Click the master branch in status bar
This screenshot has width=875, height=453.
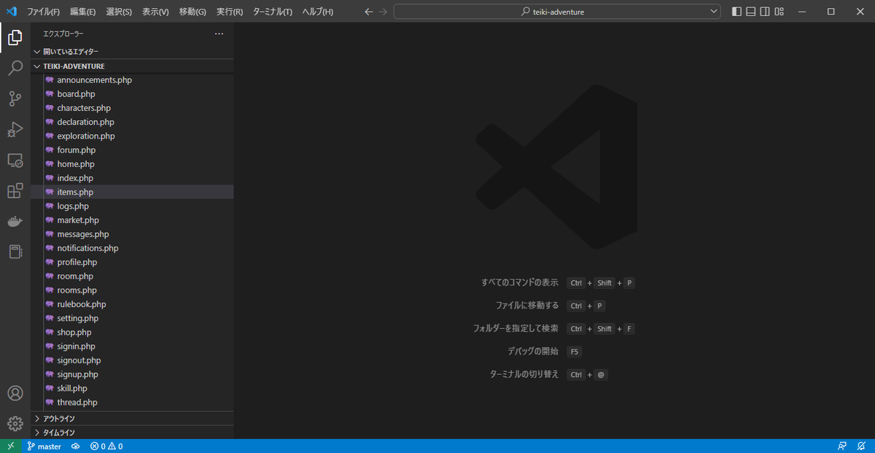(x=44, y=446)
